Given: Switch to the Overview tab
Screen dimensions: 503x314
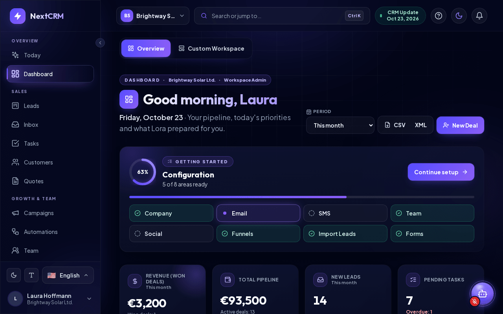Looking at the screenshot, I should point(146,48).
